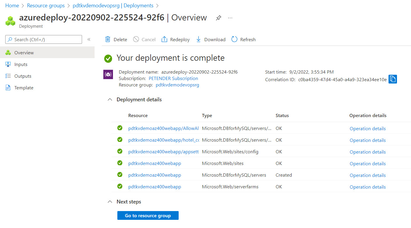Image resolution: width=411 pixels, height=228 pixels.
Task: Click the Delete trash icon in the toolbar
Action: pyautogui.click(x=108, y=39)
